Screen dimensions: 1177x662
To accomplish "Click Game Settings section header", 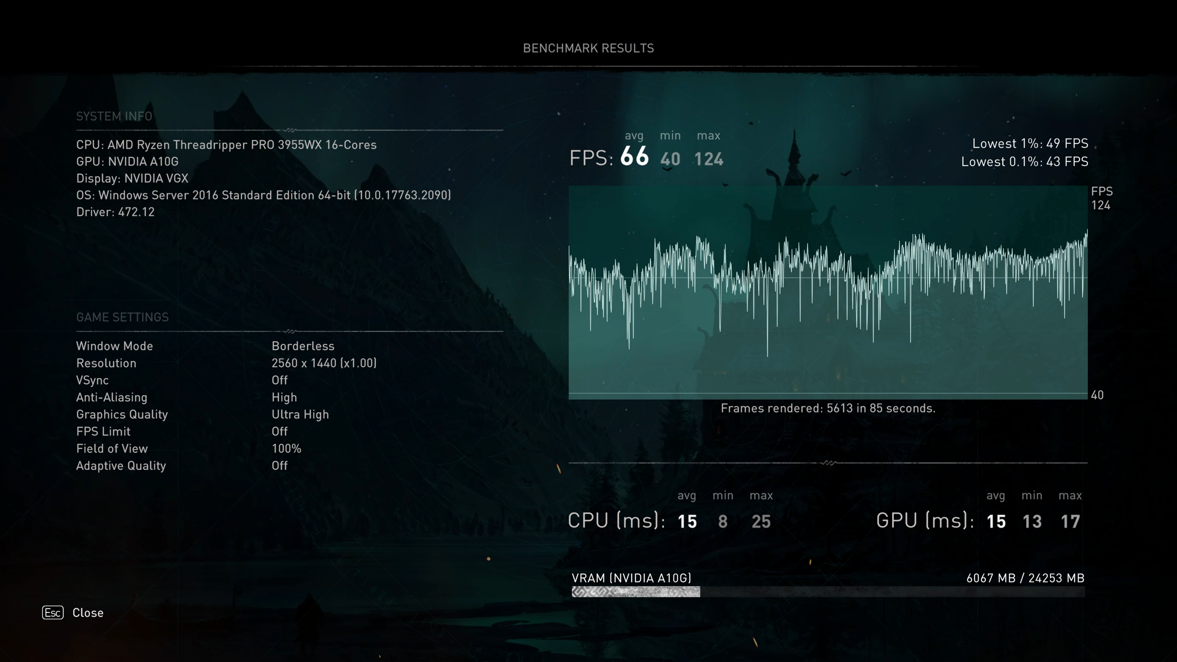I will (121, 316).
